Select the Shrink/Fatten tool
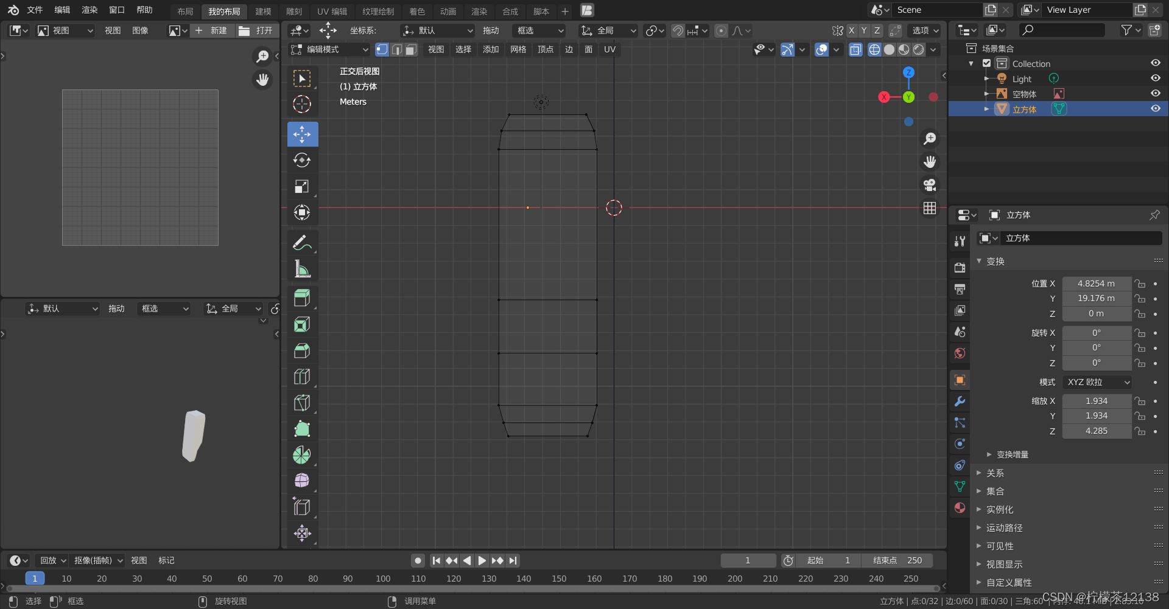This screenshot has height=609, width=1169. coord(303,534)
